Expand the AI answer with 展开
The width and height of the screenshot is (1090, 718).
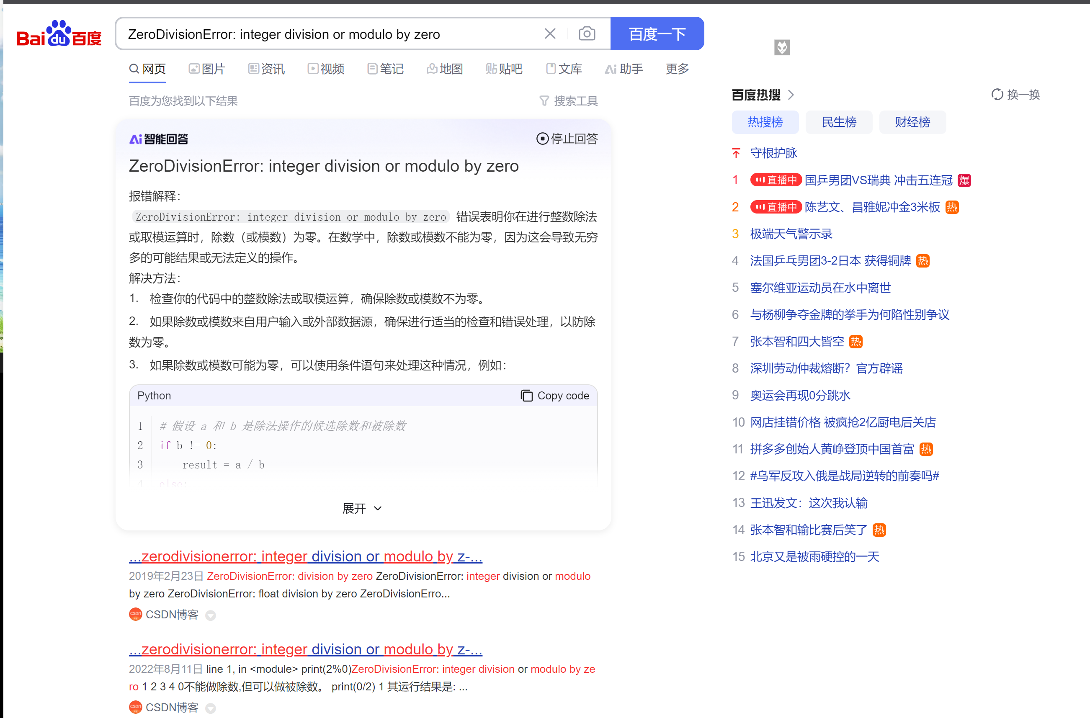(362, 508)
